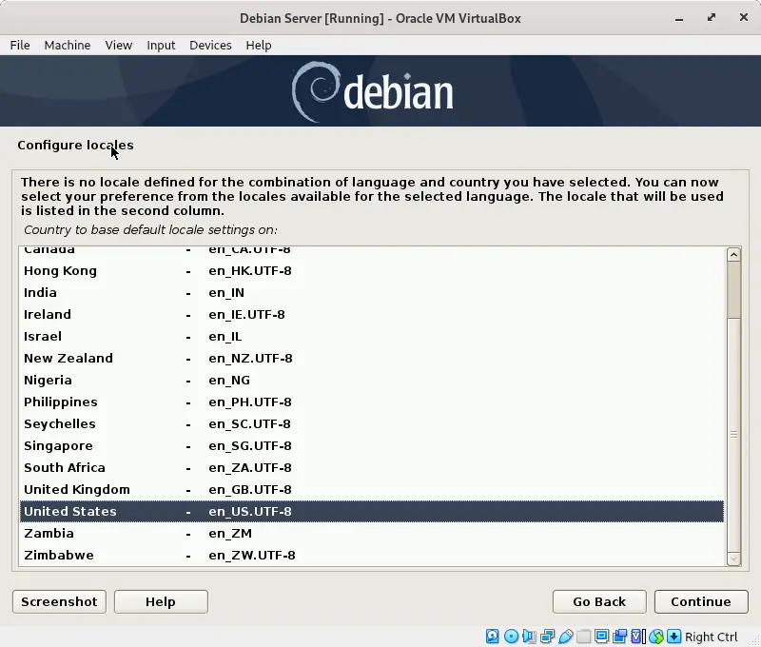Click the Right Ctrl host key label
This screenshot has height=647, width=761.
(711, 637)
